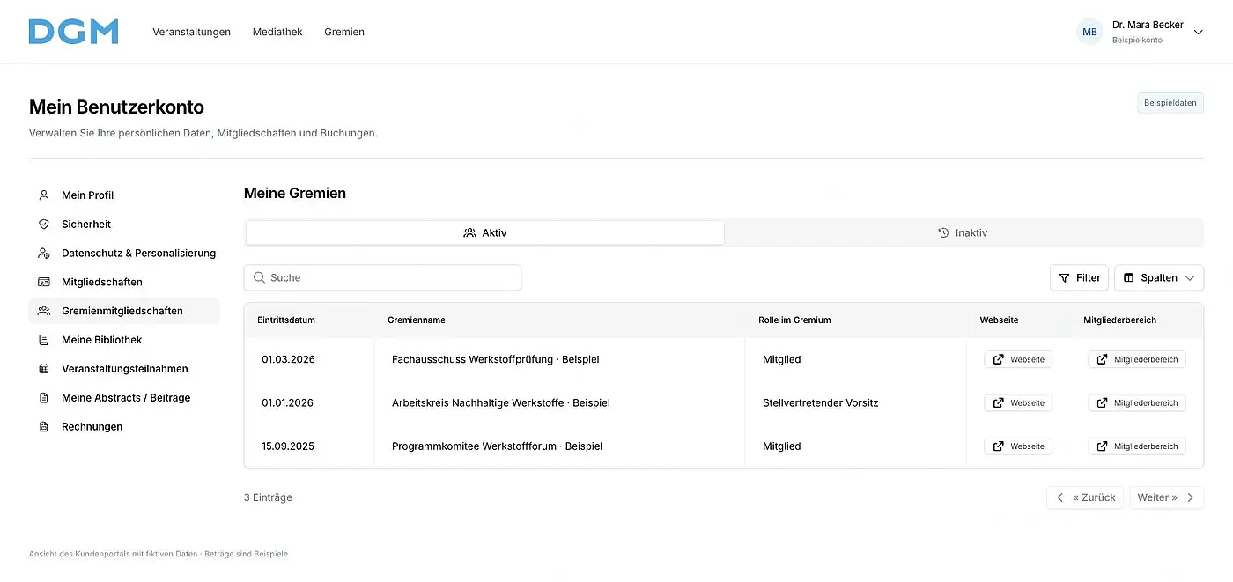Select the Aktiv tab
This screenshot has width=1233, height=582.
[485, 233]
